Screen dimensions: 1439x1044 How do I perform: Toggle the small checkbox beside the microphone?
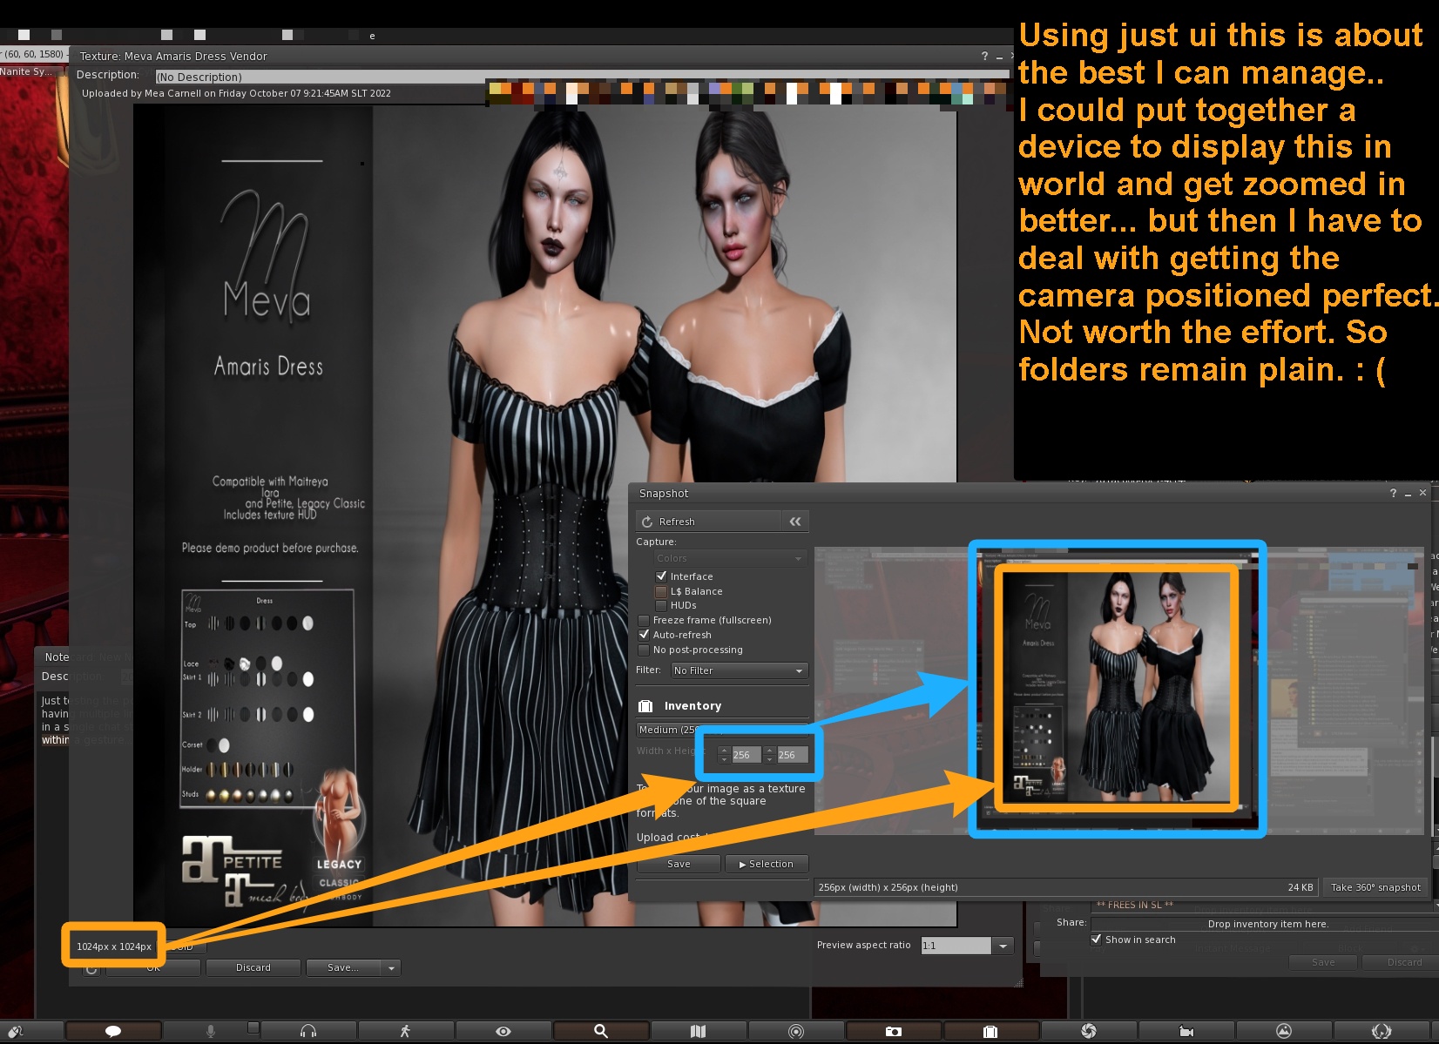click(x=253, y=1027)
